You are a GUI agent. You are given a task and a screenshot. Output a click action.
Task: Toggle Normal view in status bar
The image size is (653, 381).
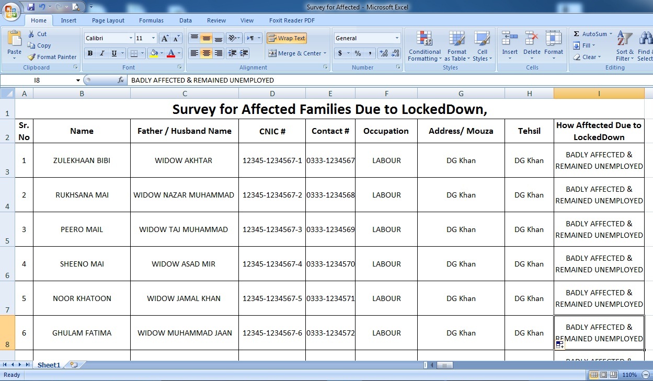(x=593, y=375)
